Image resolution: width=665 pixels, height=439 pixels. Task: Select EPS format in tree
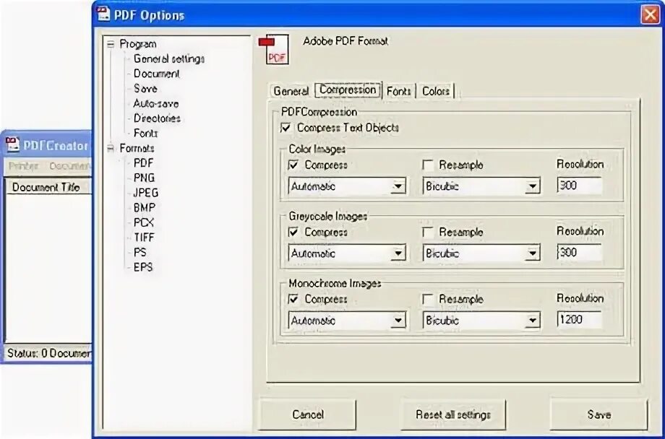coord(143,267)
